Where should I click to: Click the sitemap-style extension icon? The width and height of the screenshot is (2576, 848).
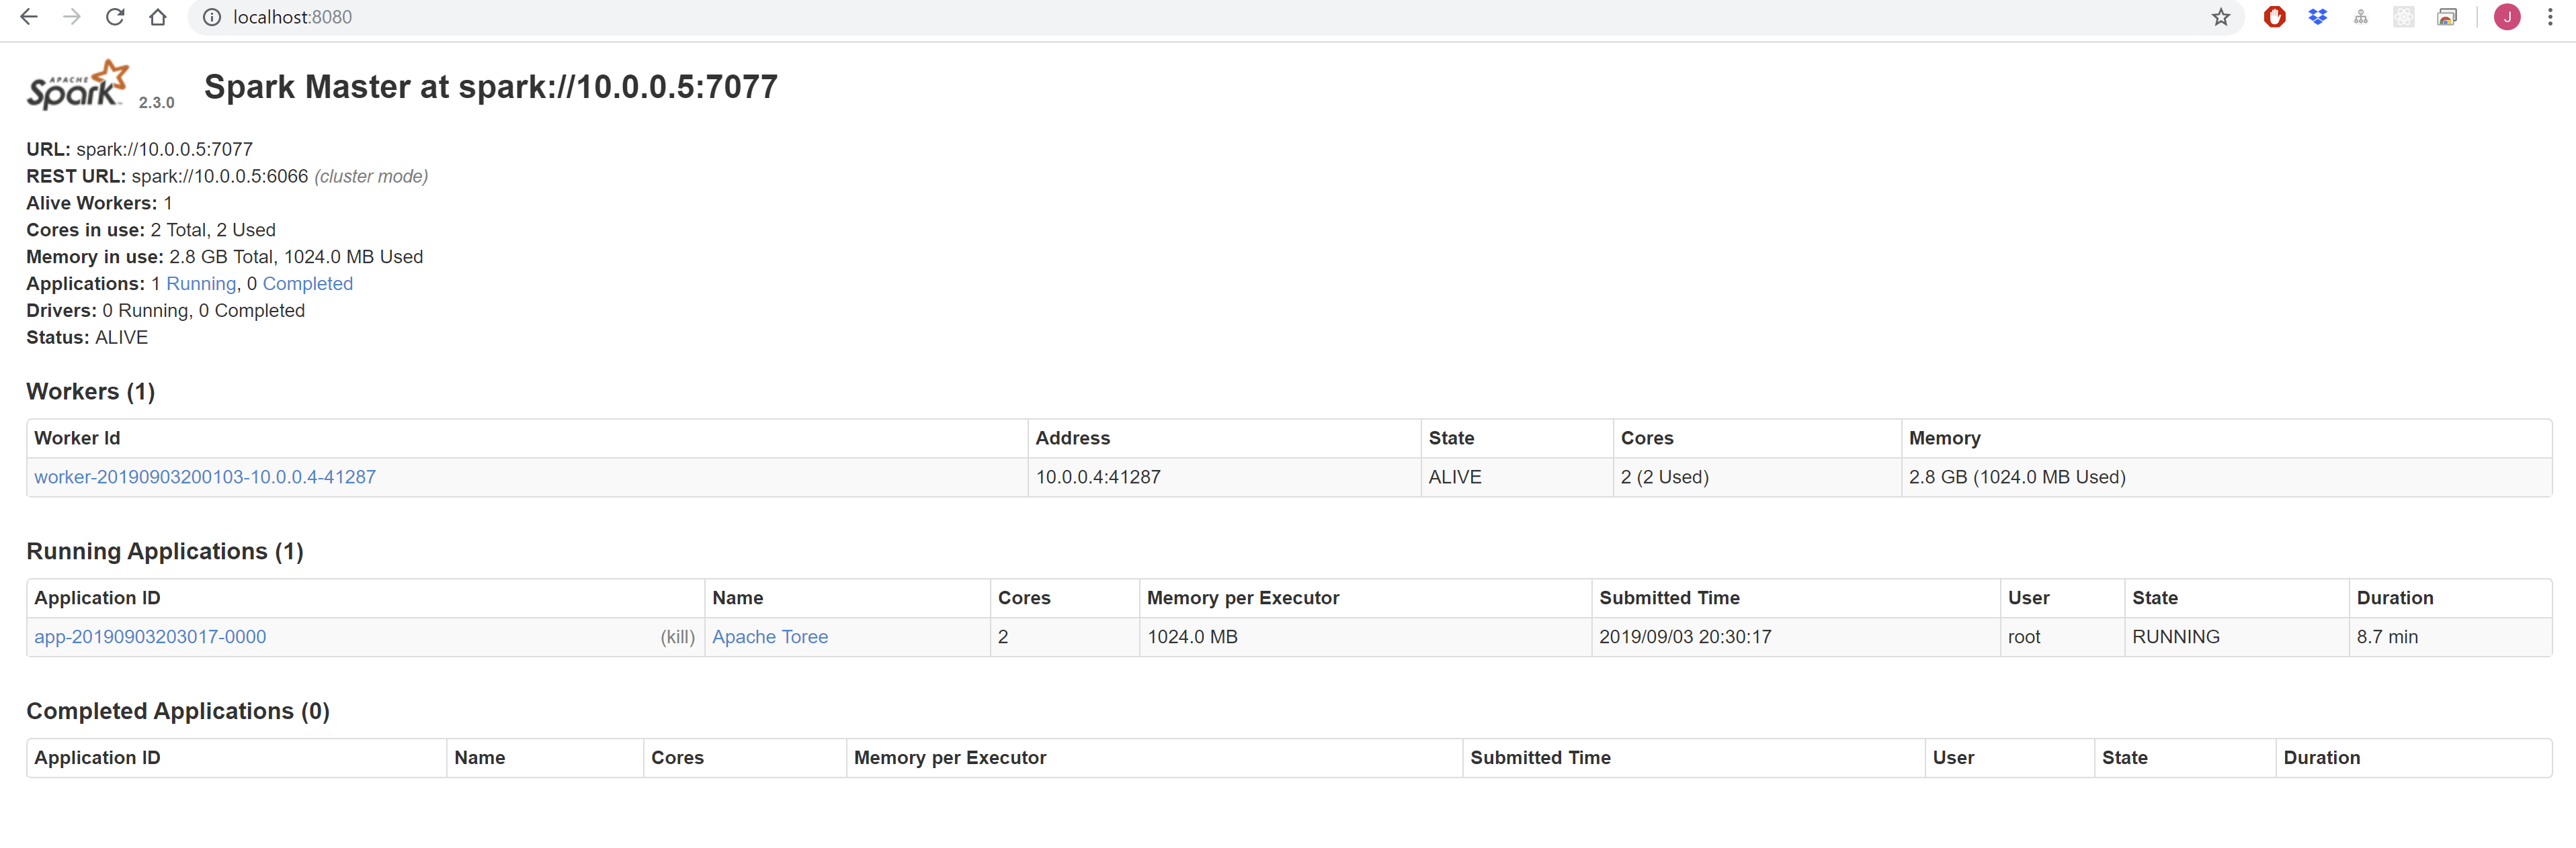2361,17
